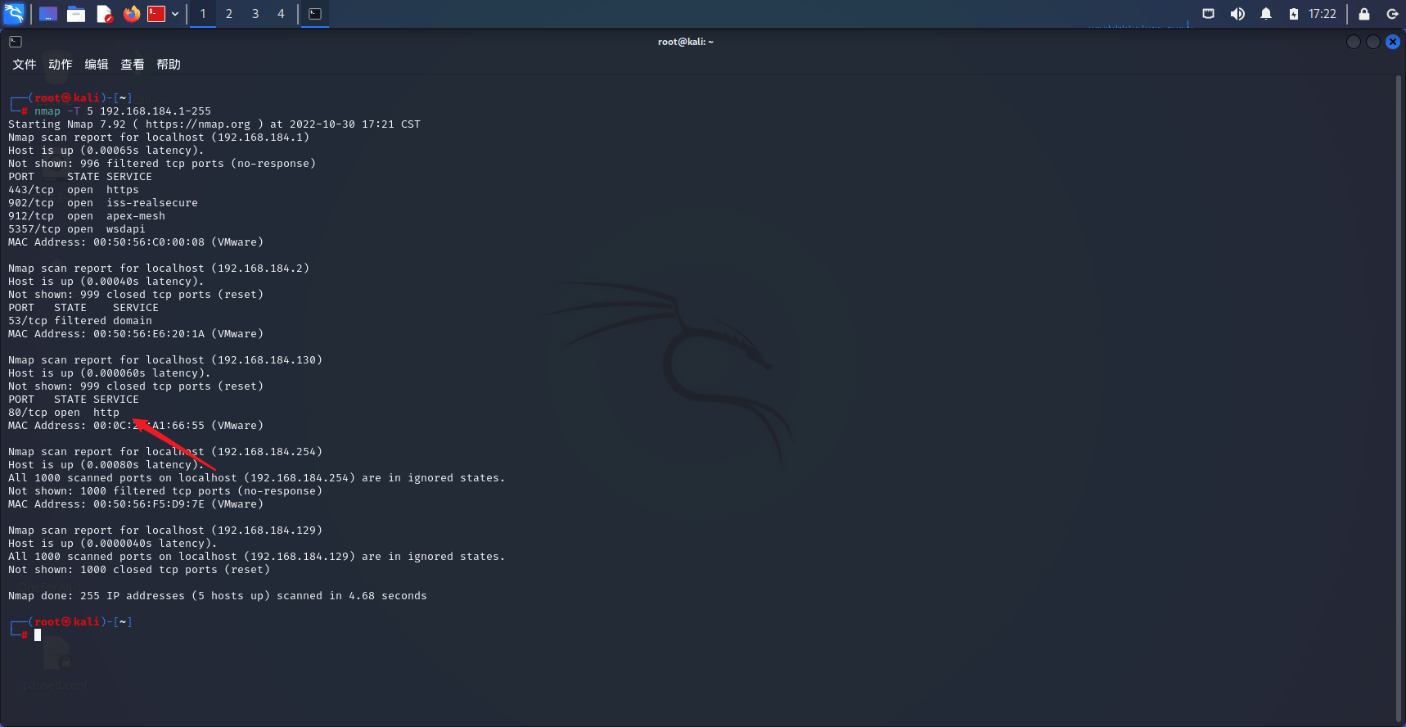Screen dimensions: 1406x727
Task: Show notifications via the bell icon
Action: tap(1266, 14)
